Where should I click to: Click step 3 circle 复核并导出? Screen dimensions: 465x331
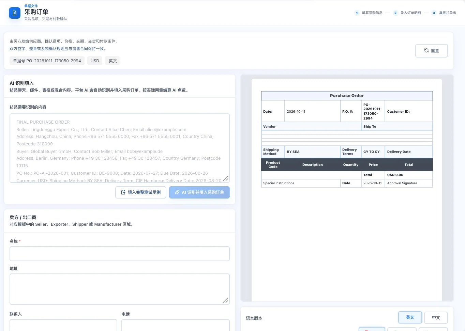click(x=434, y=13)
